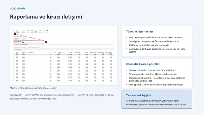Open the Linkler document icon

[36, 31]
